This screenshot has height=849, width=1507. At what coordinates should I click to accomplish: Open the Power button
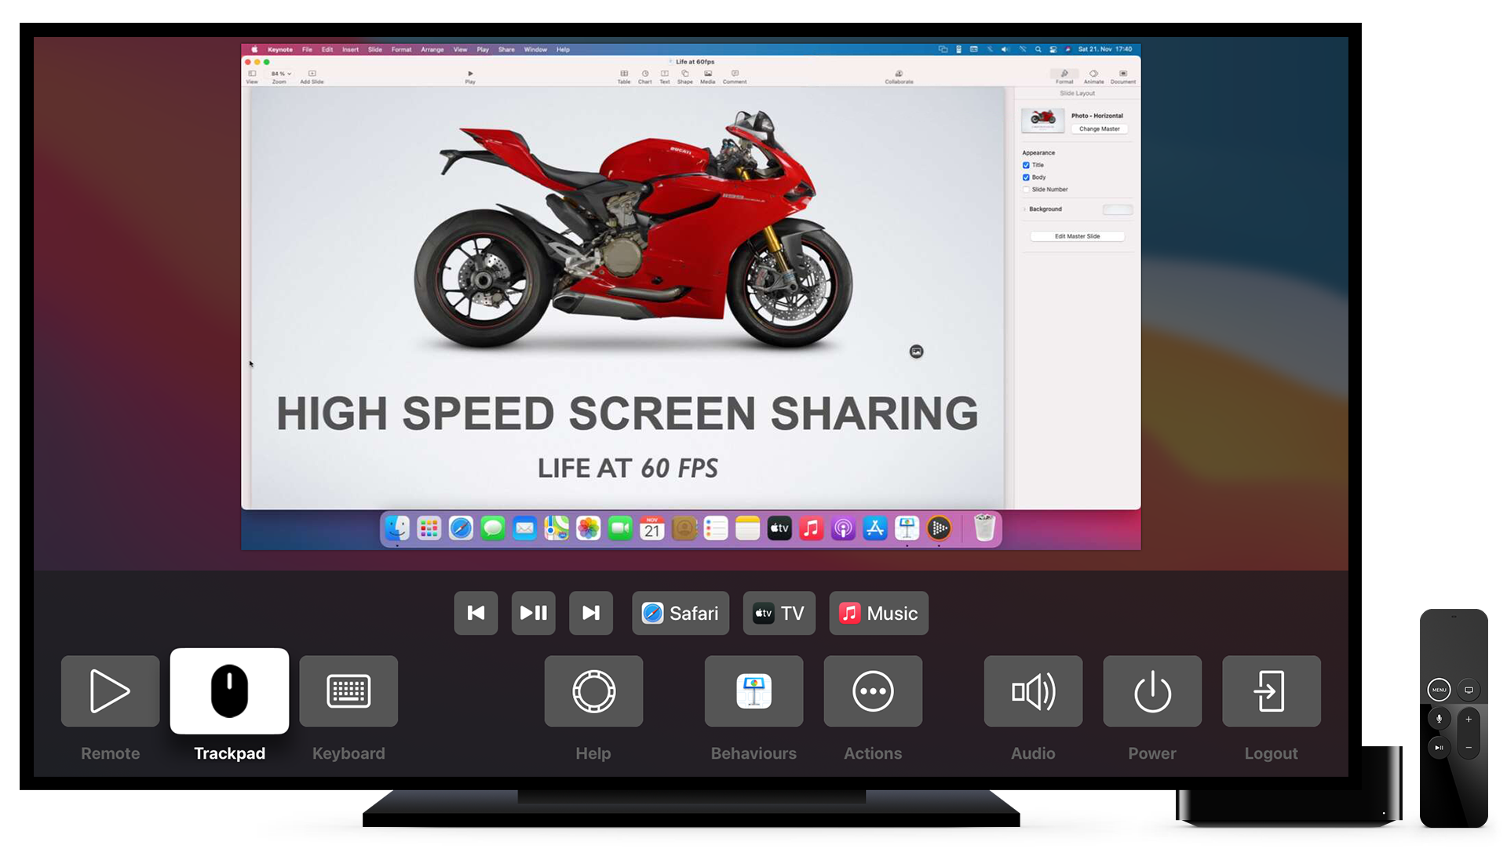click(x=1152, y=691)
